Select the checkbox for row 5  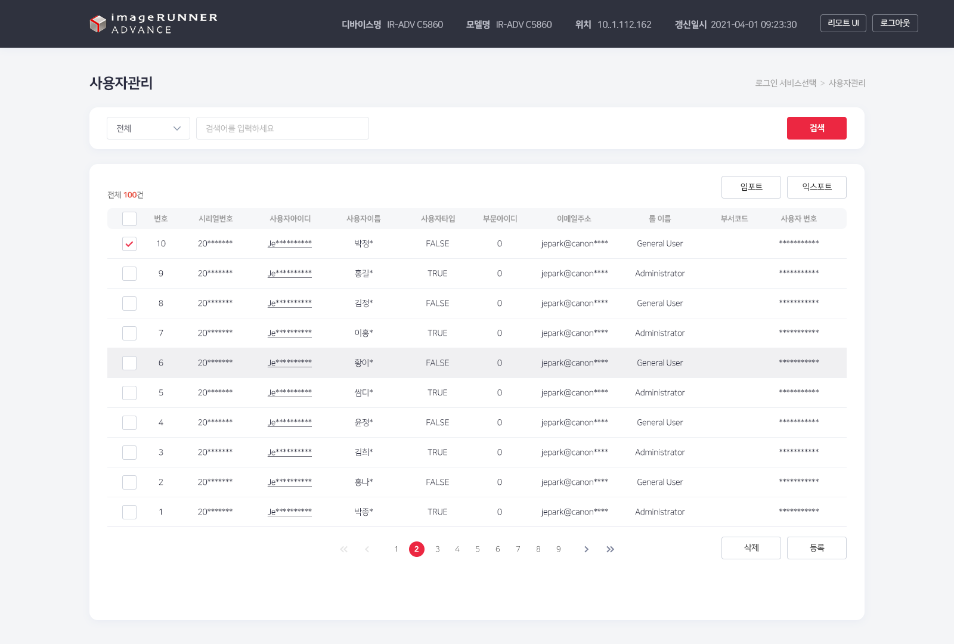(x=129, y=393)
